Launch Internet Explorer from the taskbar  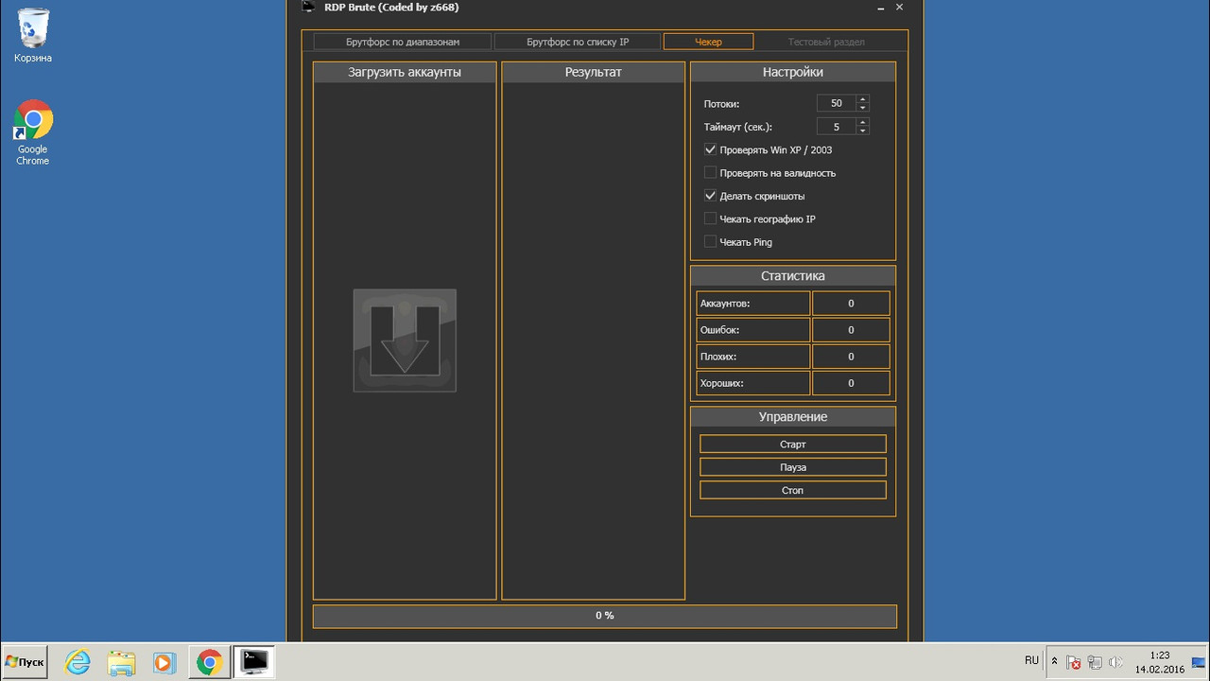pyautogui.click(x=78, y=662)
